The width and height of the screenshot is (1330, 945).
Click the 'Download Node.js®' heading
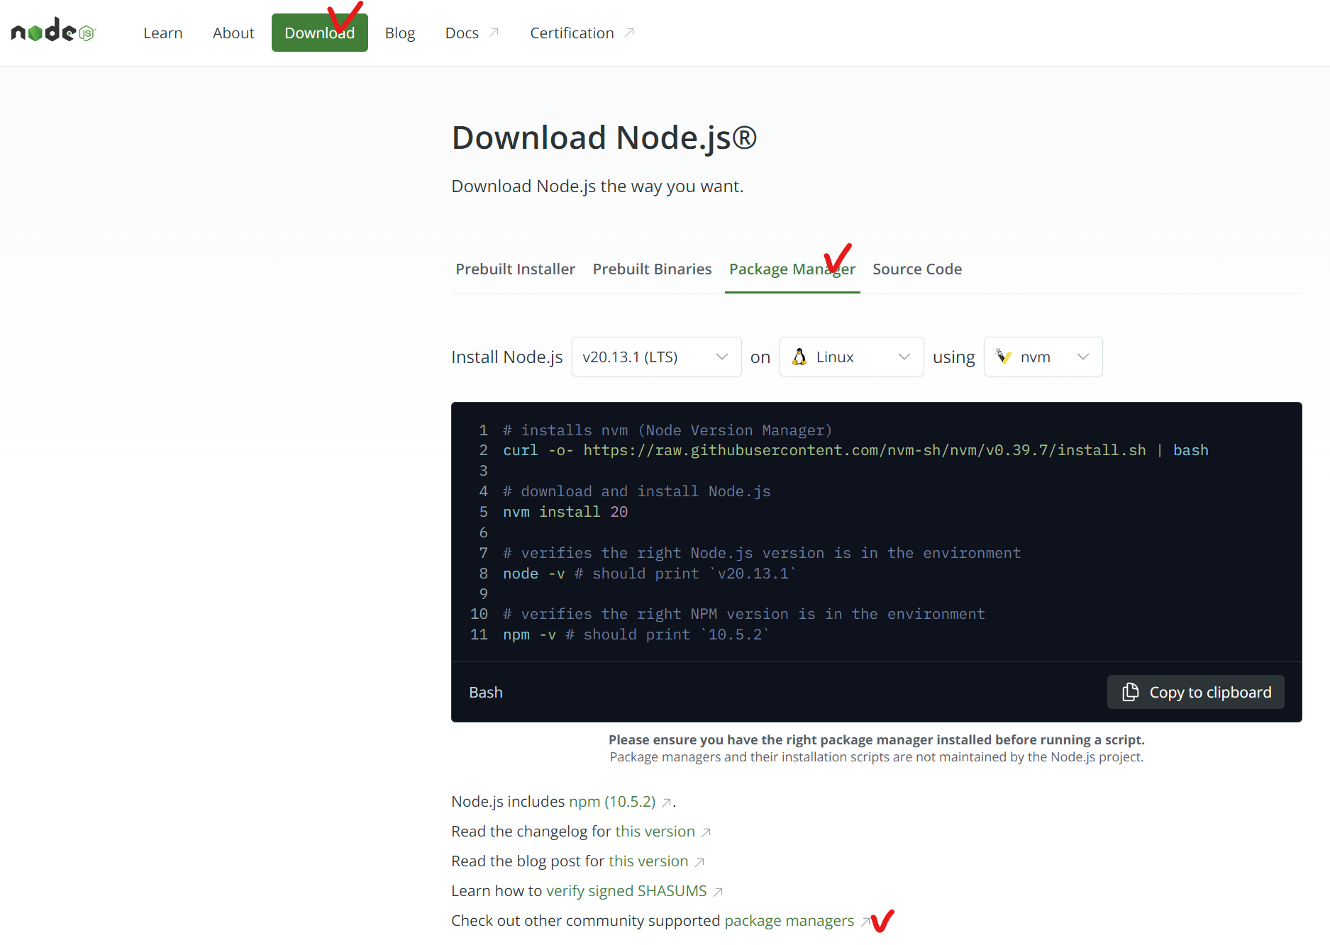click(604, 138)
